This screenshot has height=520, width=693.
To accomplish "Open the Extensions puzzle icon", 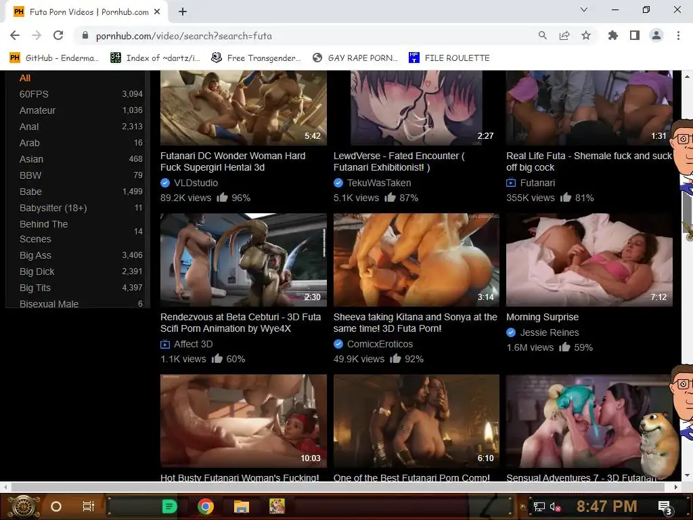I will tap(612, 35).
